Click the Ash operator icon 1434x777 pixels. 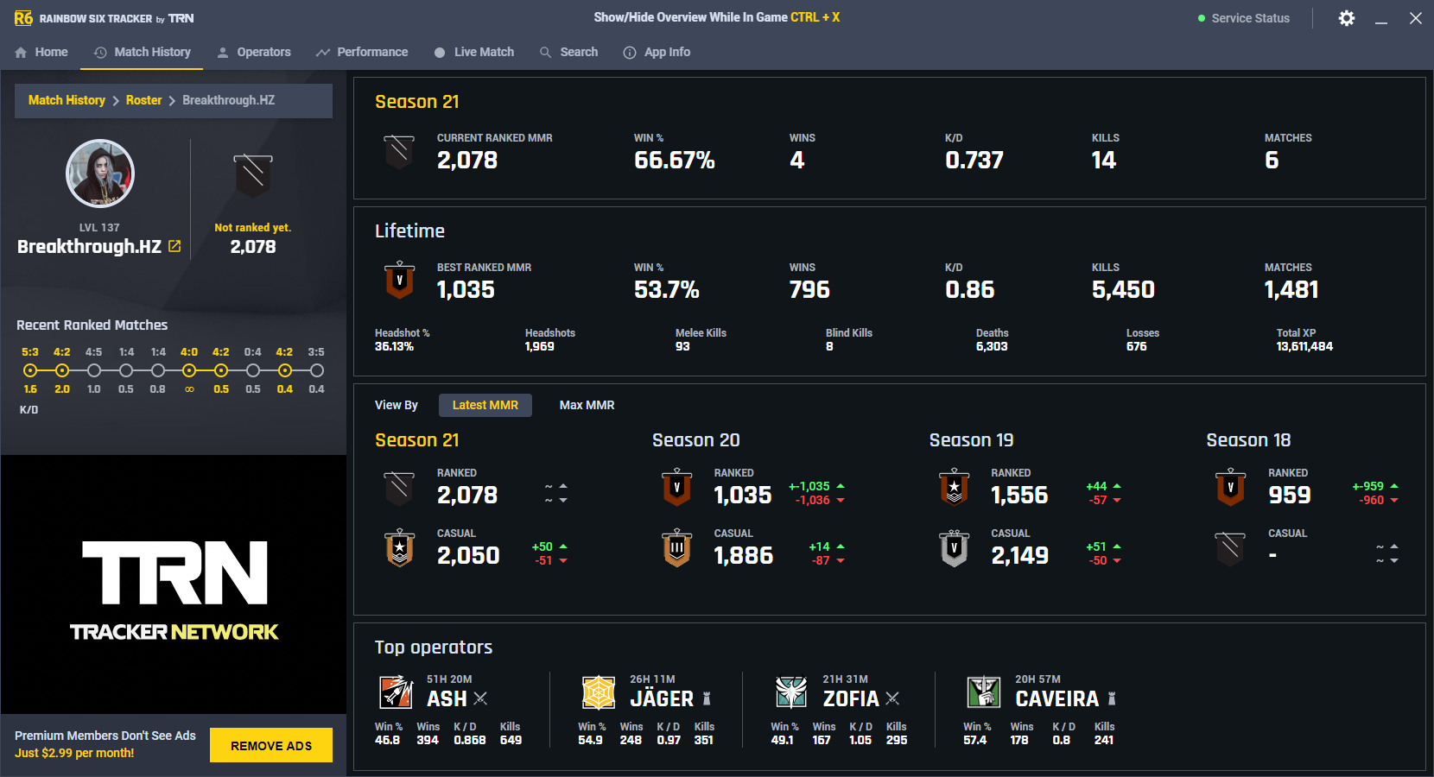(x=397, y=692)
